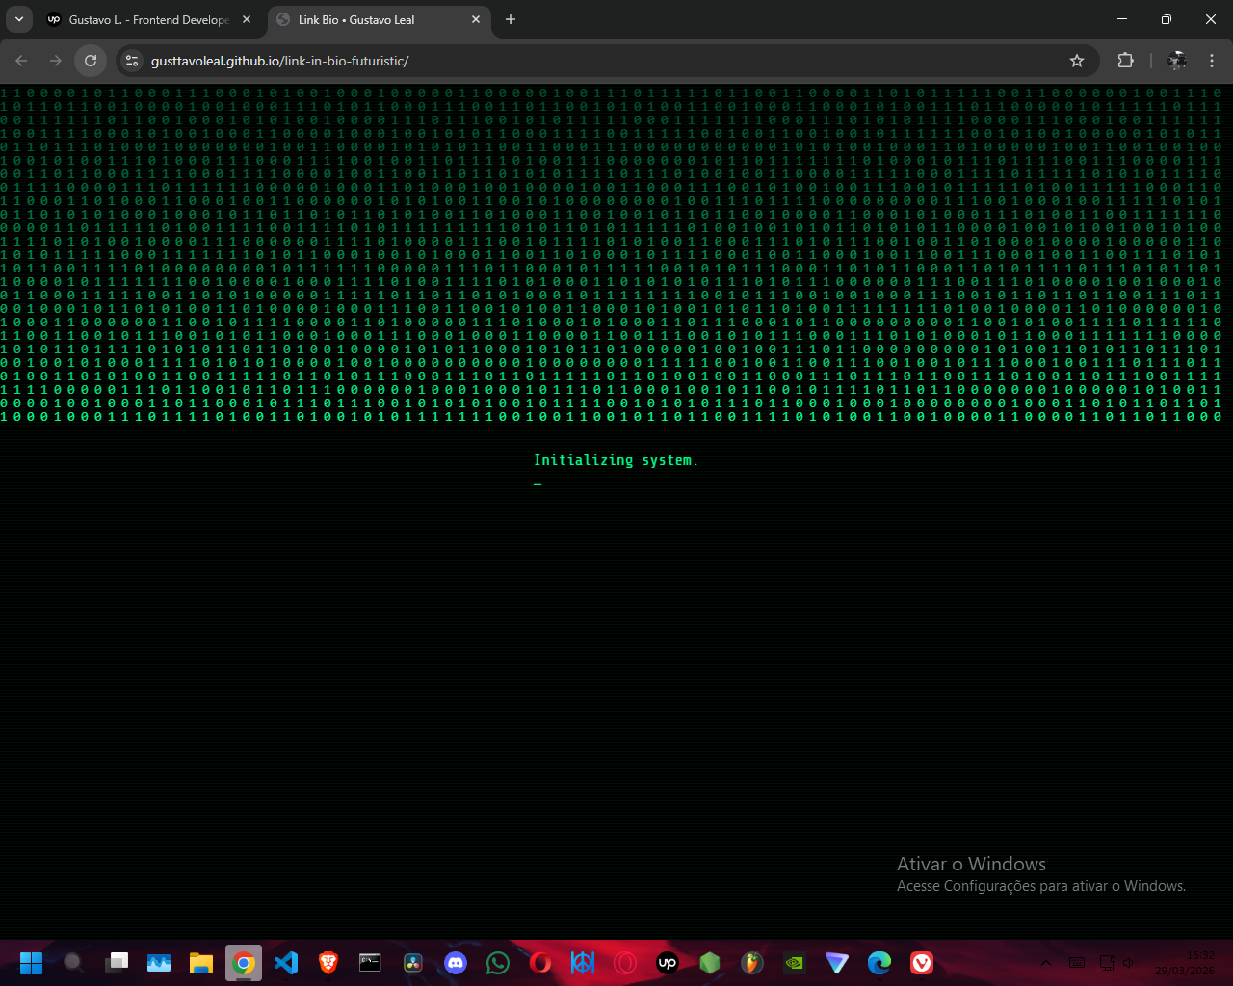Go back to the previous page
The height and width of the screenshot is (986, 1233).
pyautogui.click(x=21, y=61)
